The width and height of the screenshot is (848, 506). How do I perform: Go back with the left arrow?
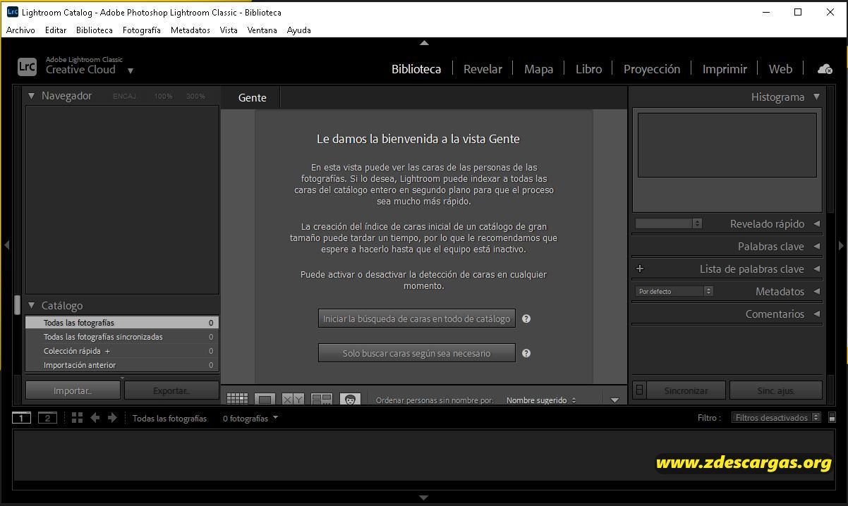[95, 418]
